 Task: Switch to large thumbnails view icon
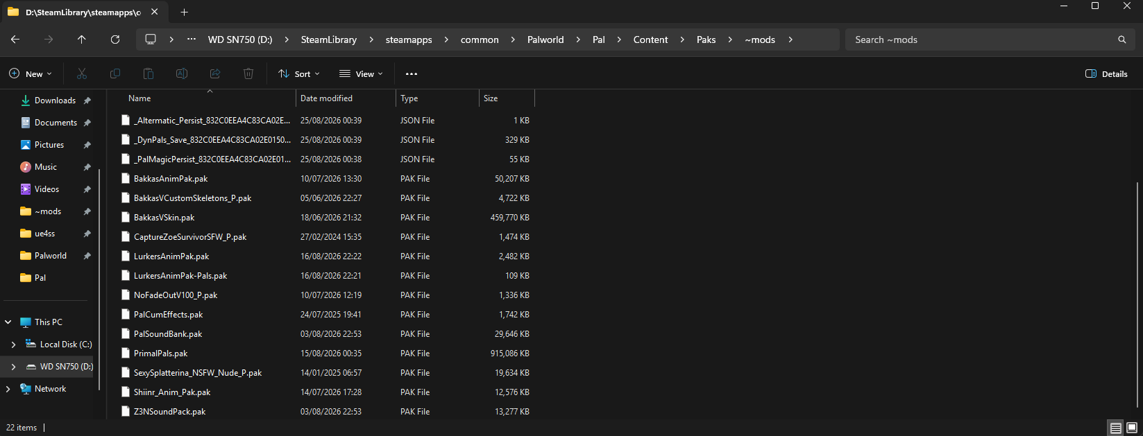coord(1132,428)
